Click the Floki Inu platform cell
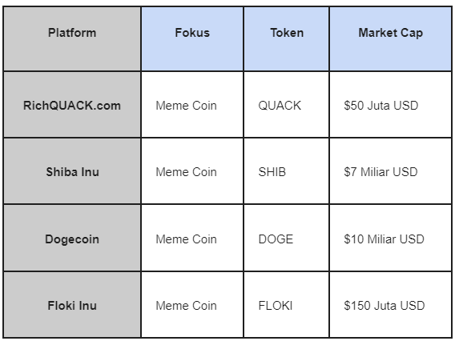The image size is (459, 341). coord(72,305)
